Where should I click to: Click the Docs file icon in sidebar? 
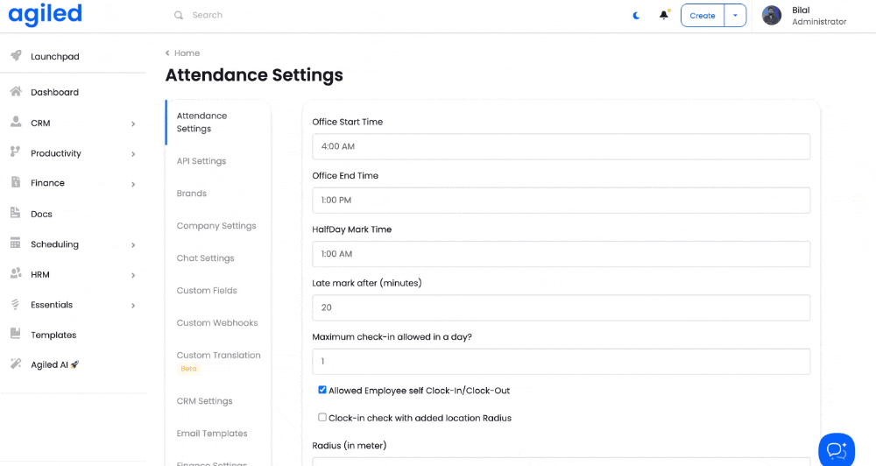[x=15, y=214]
